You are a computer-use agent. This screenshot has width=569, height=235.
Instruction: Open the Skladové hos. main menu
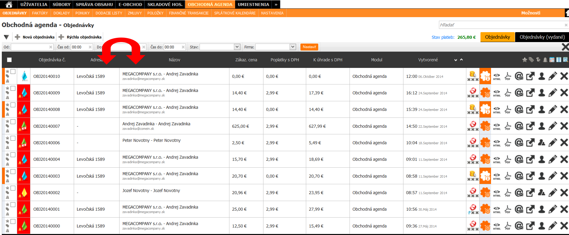pyautogui.click(x=165, y=5)
